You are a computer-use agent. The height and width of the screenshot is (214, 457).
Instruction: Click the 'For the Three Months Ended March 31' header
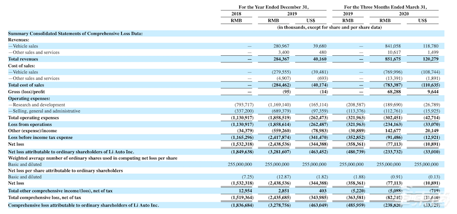[385, 7]
